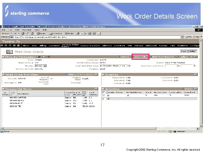Click the fifth round Yantra toolbar icon

[x=19, y=46]
